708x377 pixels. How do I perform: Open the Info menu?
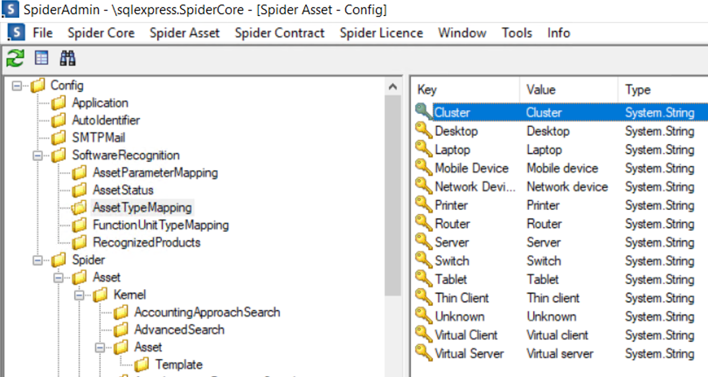[559, 33]
